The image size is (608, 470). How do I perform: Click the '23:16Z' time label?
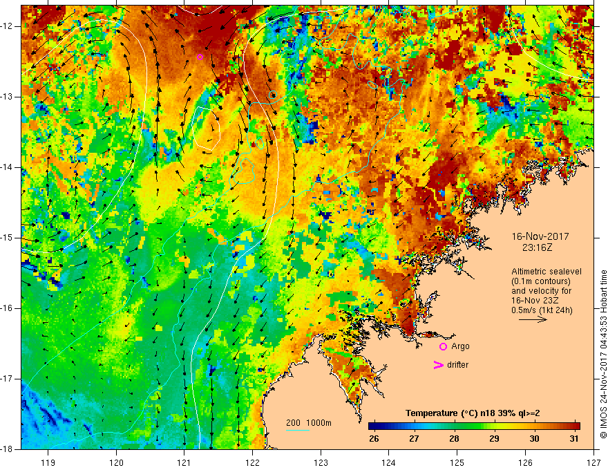(x=537, y=247)
